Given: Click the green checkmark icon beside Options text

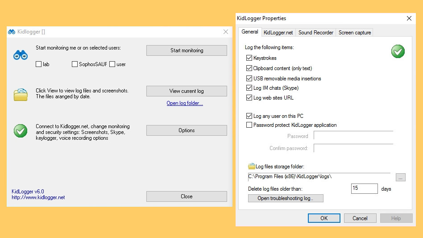Looking at the screenshot, I should coord(21,131).
